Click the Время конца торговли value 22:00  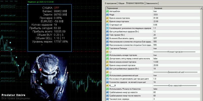[x=176, y=22]
